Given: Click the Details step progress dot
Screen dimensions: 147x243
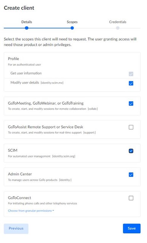Looking at the screenshot, I should click(27, 28).
